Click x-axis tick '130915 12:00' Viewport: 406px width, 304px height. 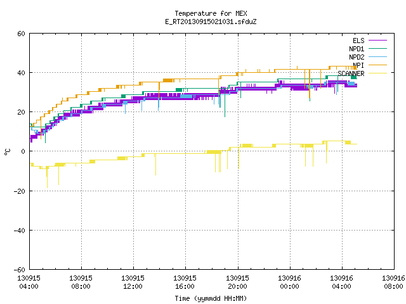coord(133,282)
